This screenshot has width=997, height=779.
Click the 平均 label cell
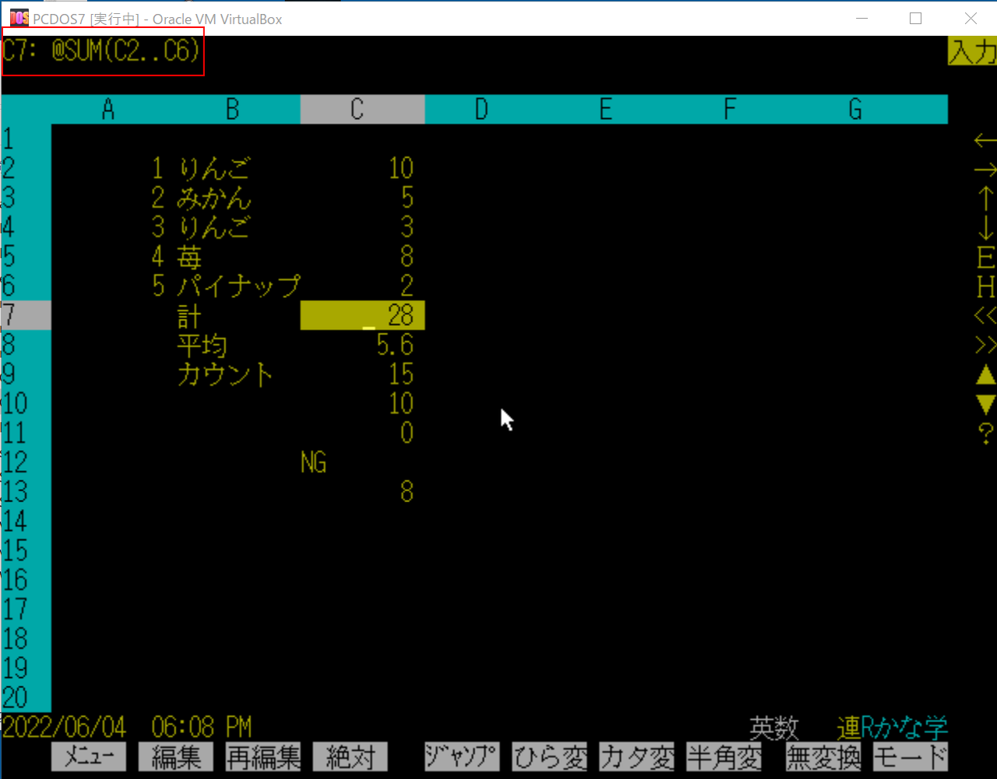202,345
